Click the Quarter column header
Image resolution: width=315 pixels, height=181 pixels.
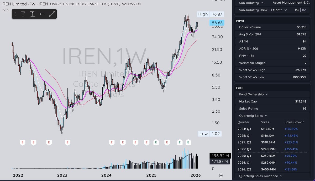click(x=244, y=122)
